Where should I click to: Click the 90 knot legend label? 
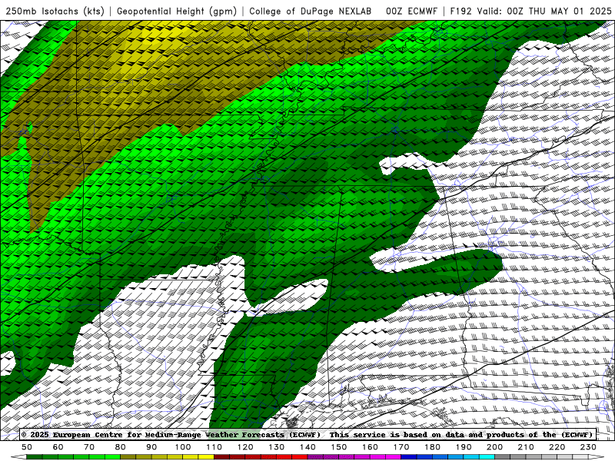point(151,447)
